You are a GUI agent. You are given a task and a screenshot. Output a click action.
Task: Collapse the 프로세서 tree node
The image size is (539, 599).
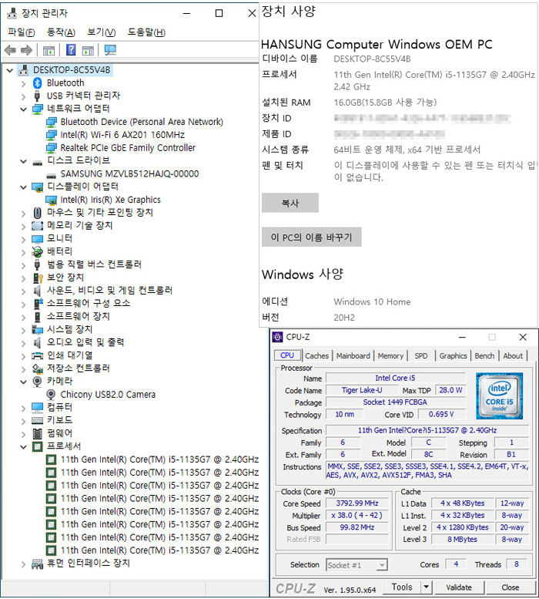[x=24, y=446]
